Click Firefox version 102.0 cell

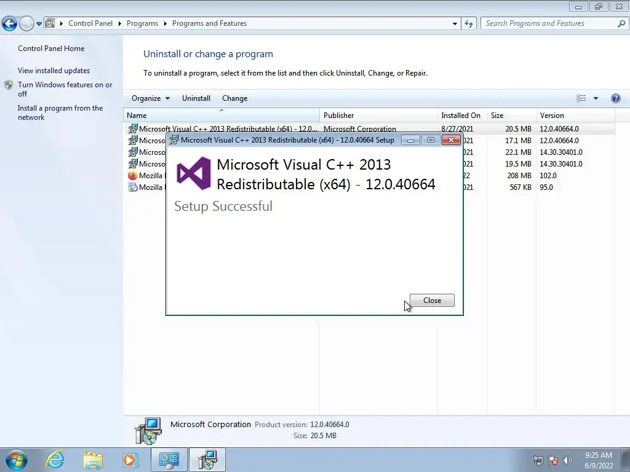[x=548, y=175]
